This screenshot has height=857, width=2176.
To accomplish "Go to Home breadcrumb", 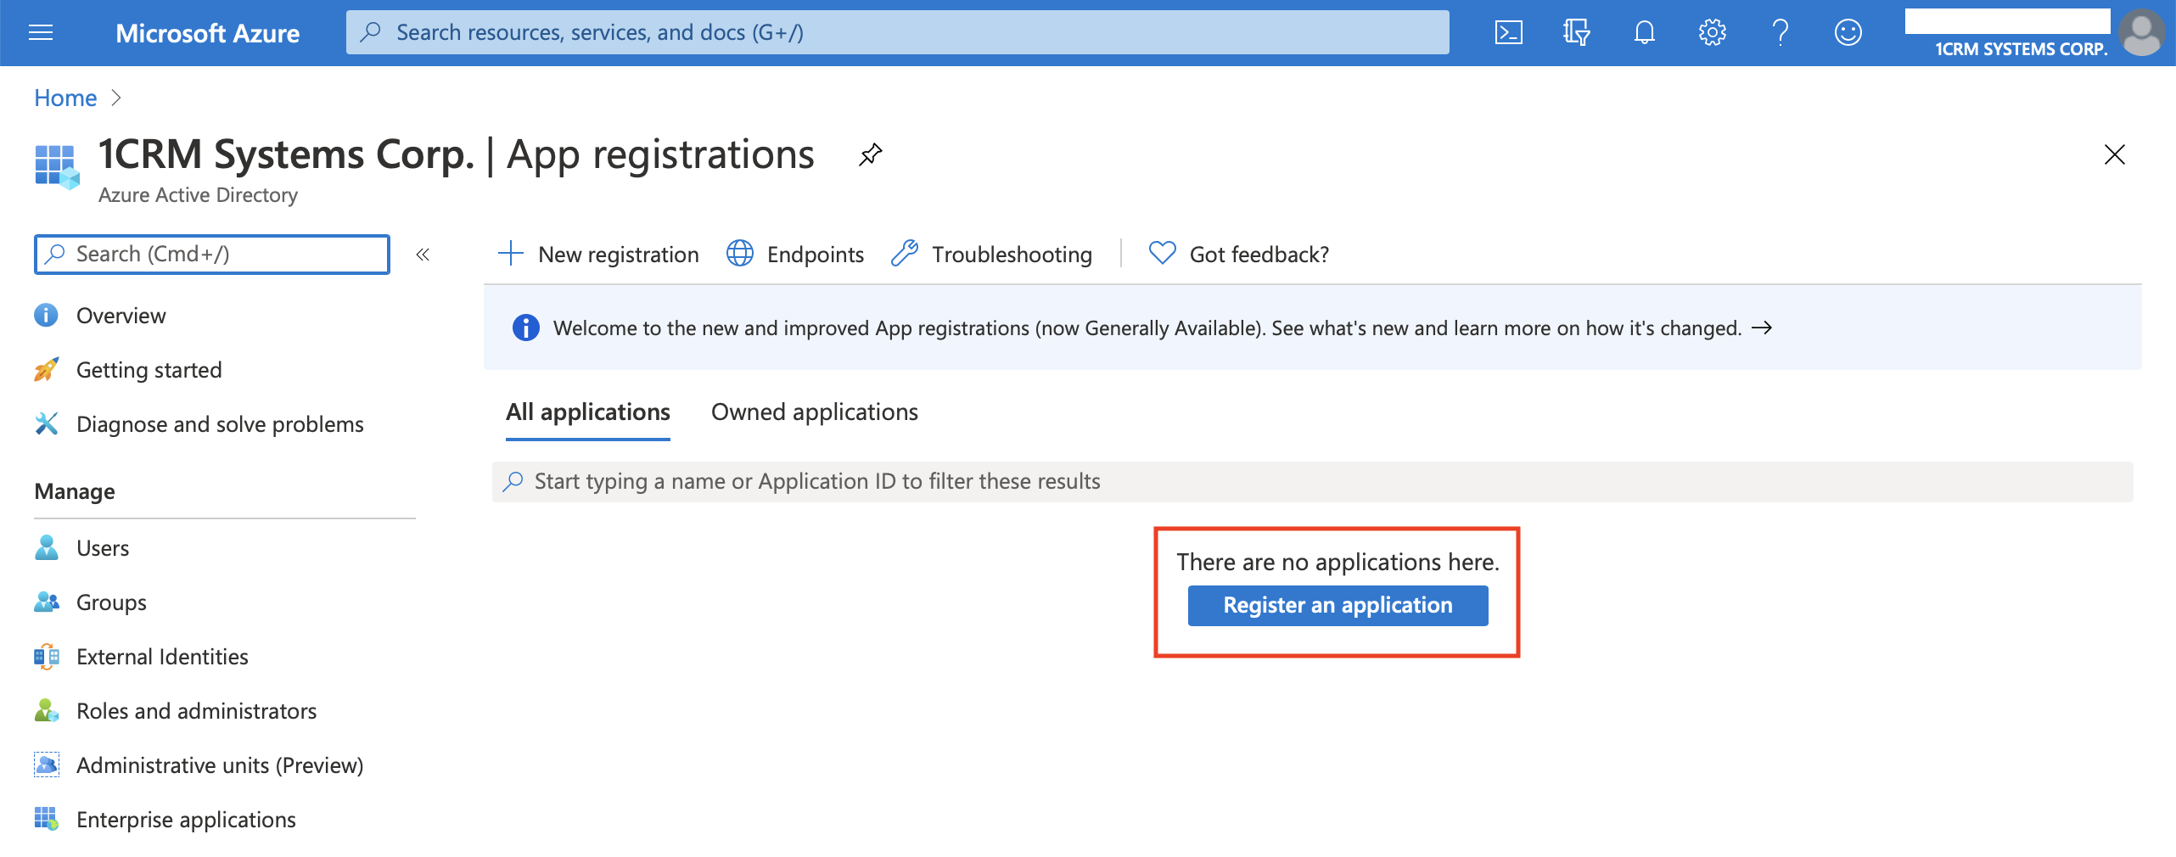I will click(65, 98).
